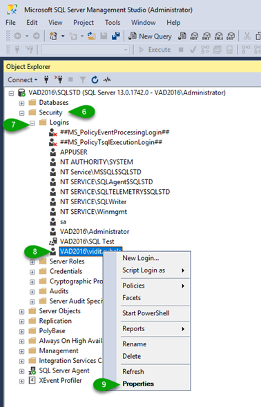The height and width of the screenshot is (407, 261).
Task: Click the MDX query icon
Action: pos(194,36)
